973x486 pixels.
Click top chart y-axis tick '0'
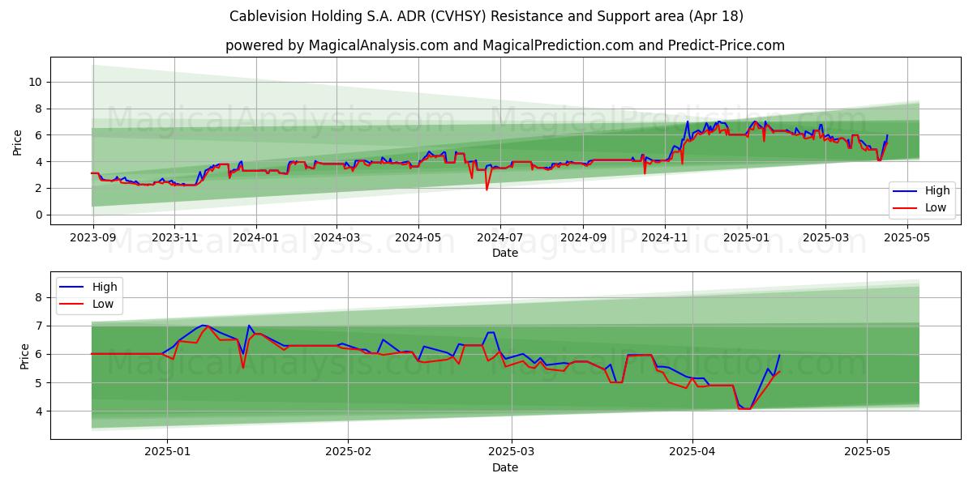pyautogui.click(x=40, y=215)
